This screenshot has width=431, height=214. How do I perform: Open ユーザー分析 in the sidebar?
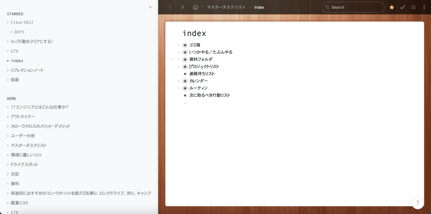click(23, 136)
